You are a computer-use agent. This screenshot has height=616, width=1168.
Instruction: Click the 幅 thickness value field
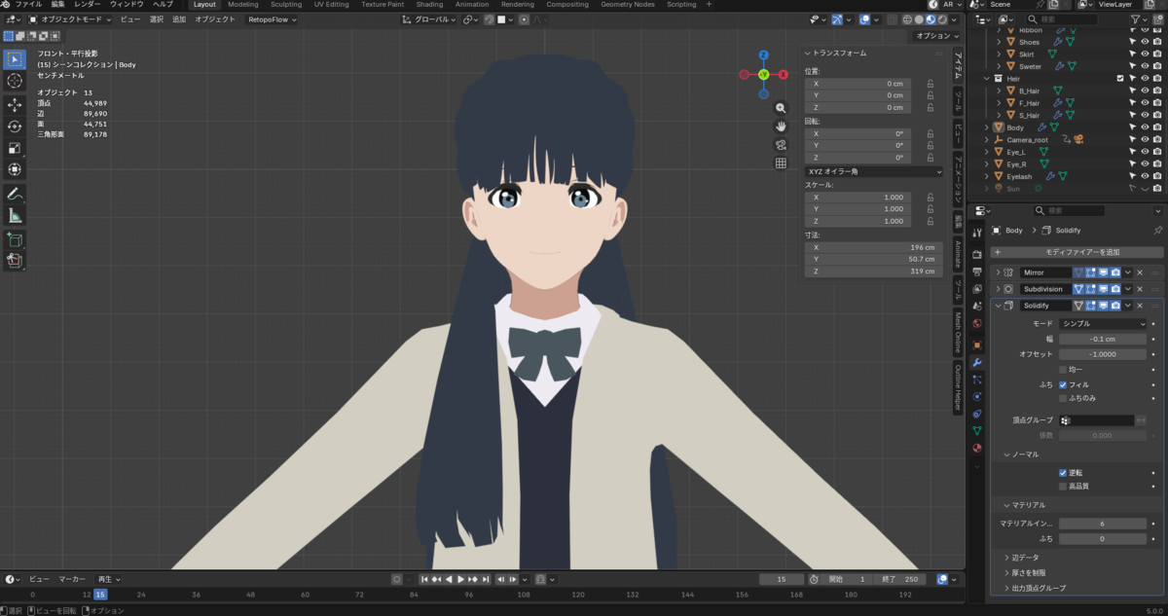coord(1104,340)
